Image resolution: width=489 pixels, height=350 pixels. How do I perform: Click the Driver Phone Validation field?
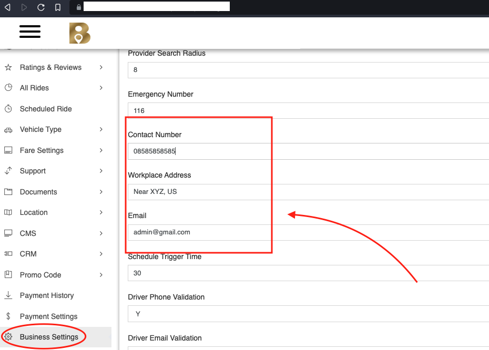click(309, 314)
